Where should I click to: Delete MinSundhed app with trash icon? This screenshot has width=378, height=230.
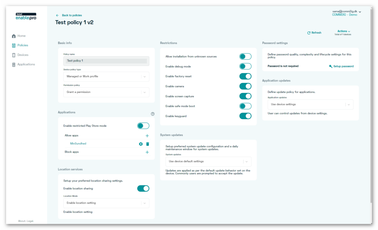pos(148,144)
